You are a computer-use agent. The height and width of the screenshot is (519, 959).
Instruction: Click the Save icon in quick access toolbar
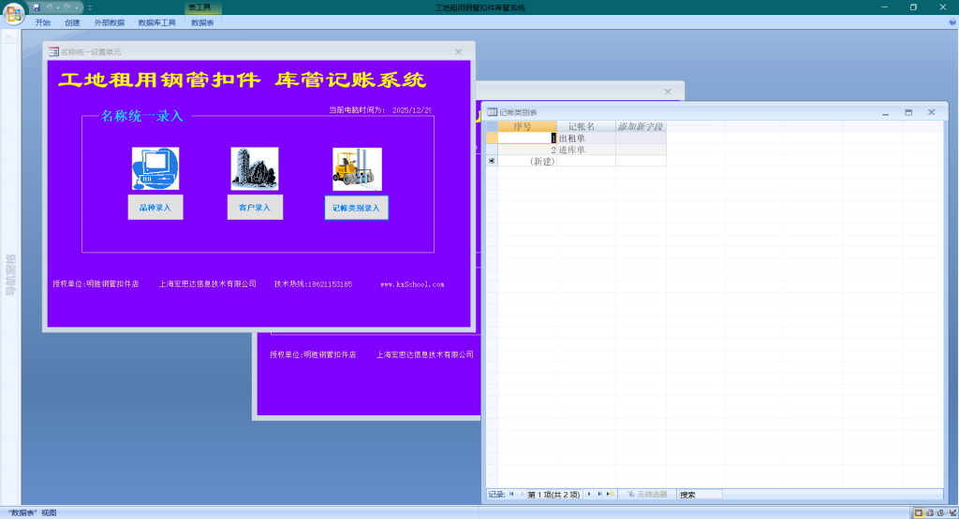(x=37, y=7)
